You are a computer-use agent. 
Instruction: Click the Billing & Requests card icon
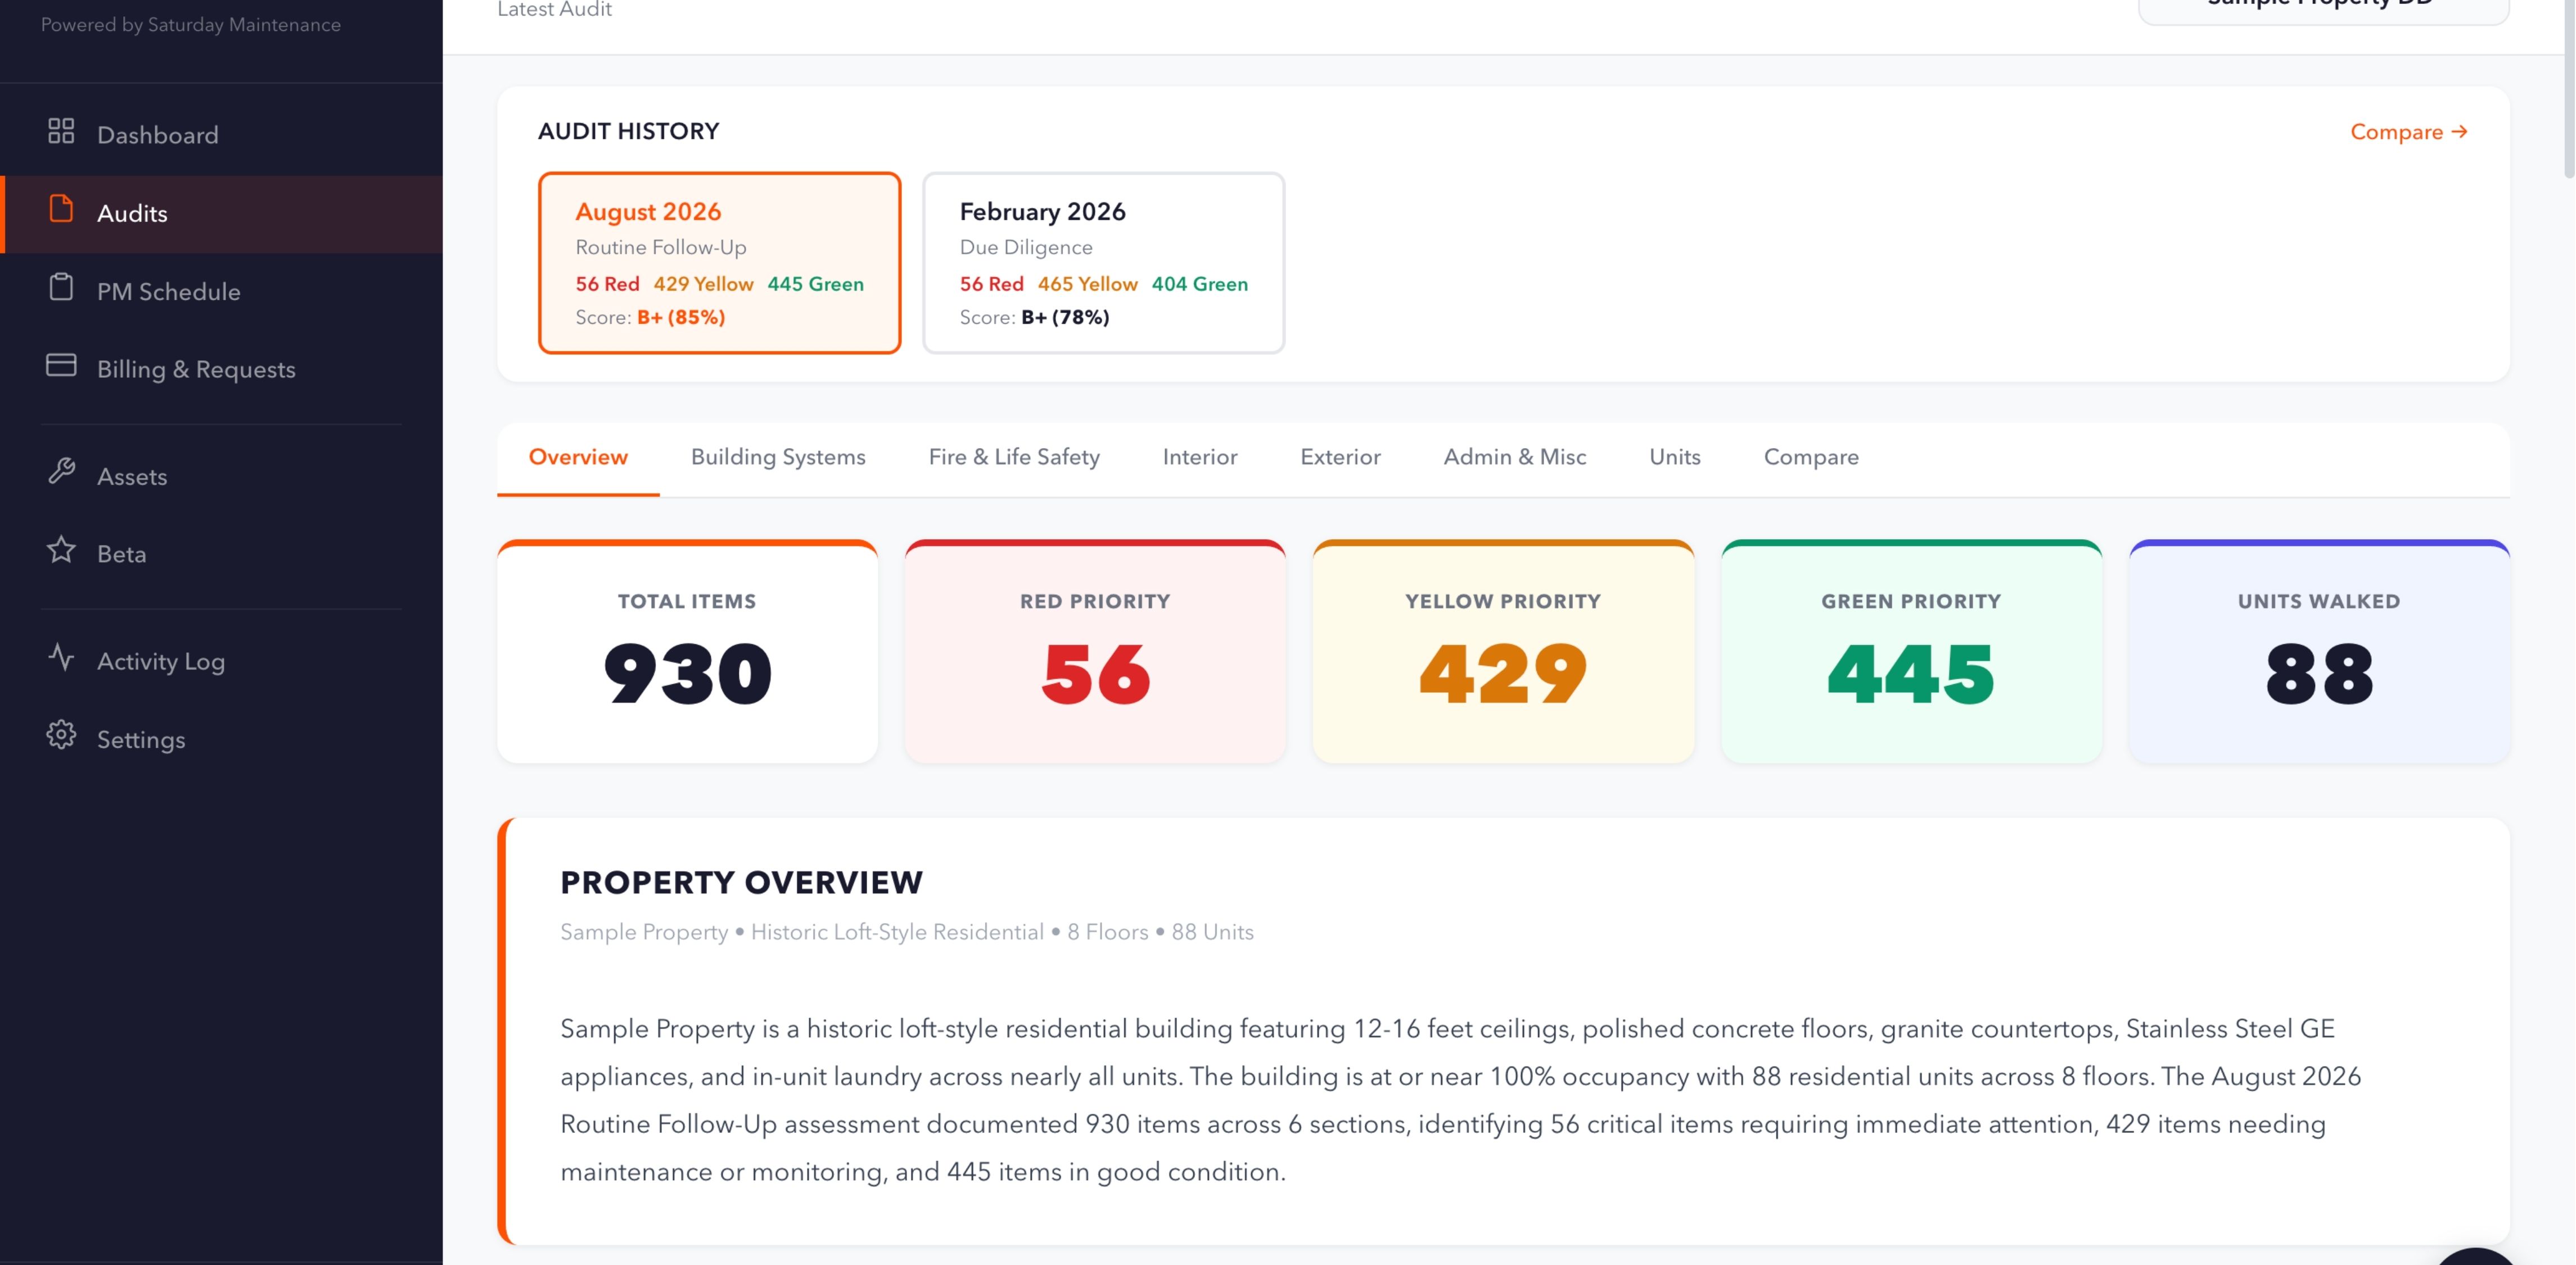click(61, 366)
